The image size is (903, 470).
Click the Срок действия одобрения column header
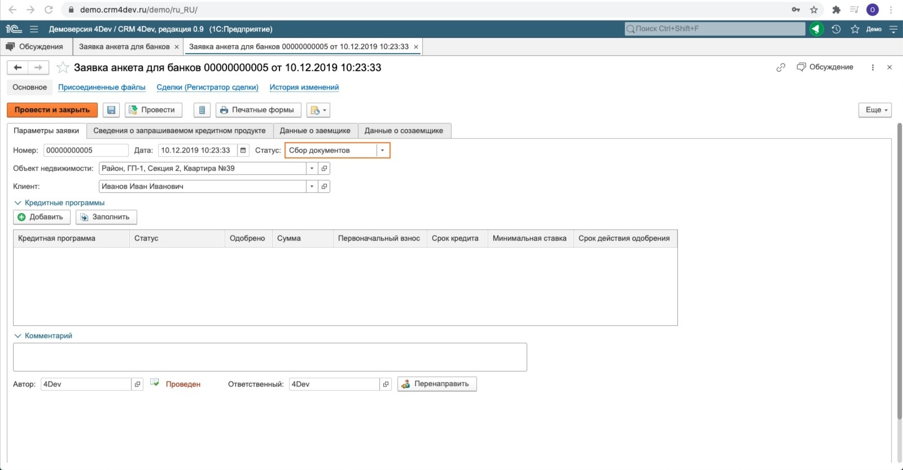tap(625, 238)
